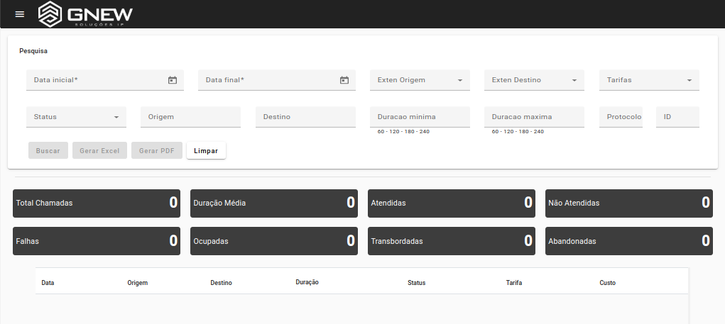Click the Pesquisa section title
The width and height of the screenshot is (725, 324).
(x=33, y=51)
